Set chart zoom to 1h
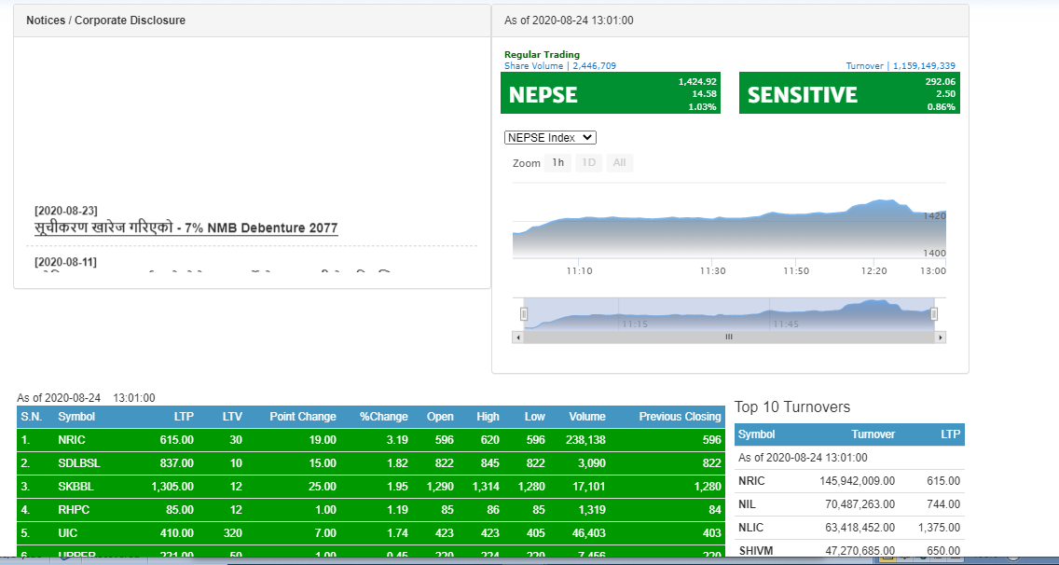This screenshot has height=565, width=1059. coord(557,162)
